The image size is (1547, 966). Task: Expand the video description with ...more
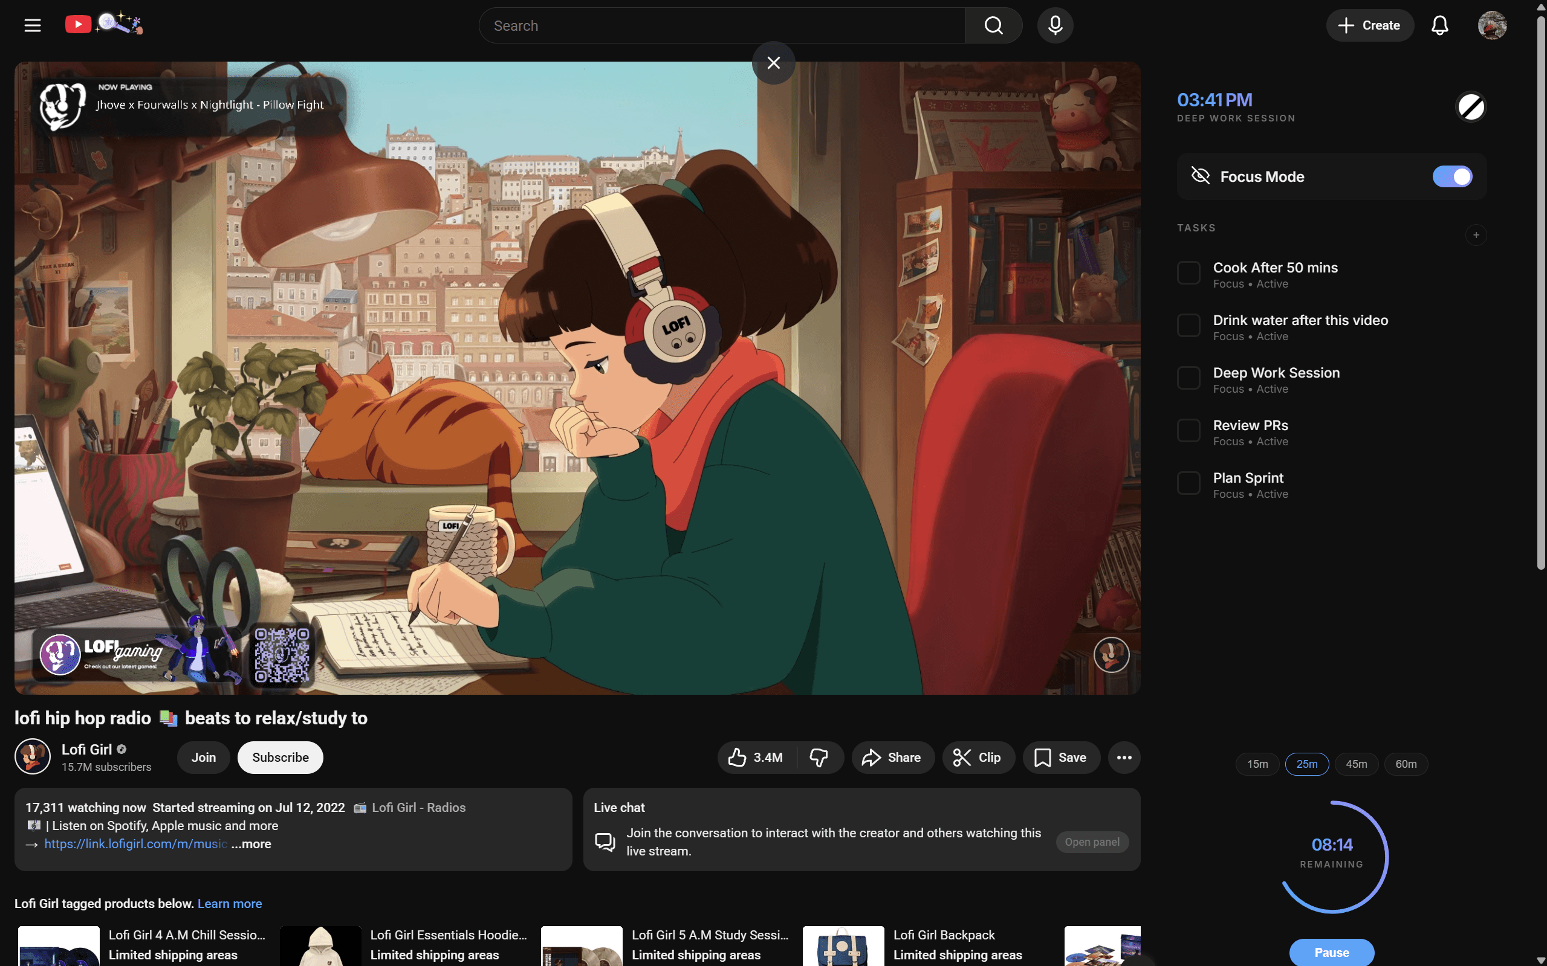(x=251, y=843)
